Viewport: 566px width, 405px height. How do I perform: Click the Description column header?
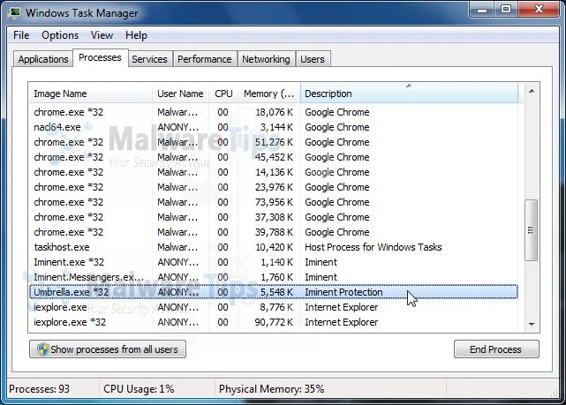[409, 94]
